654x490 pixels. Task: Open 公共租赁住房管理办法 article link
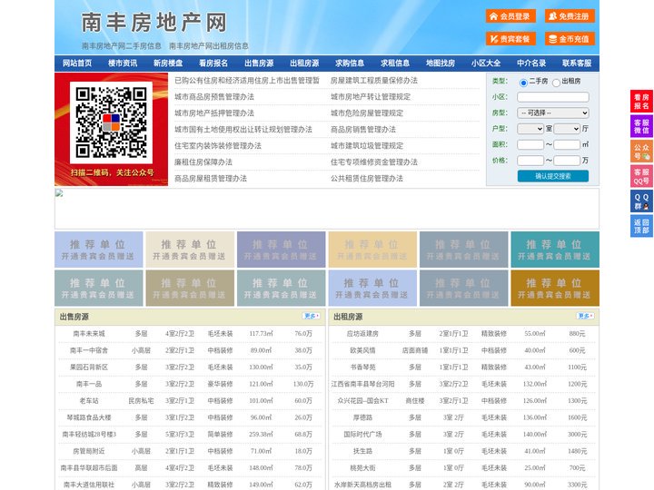click(x=367, y=179)
